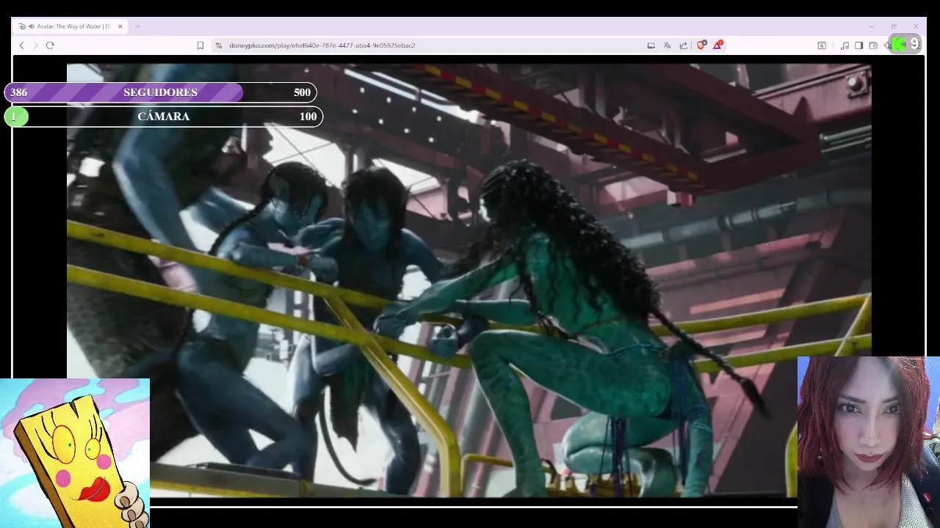Restore down the browser window
This screenshot has height=528, width=940.
click(894, 26)
